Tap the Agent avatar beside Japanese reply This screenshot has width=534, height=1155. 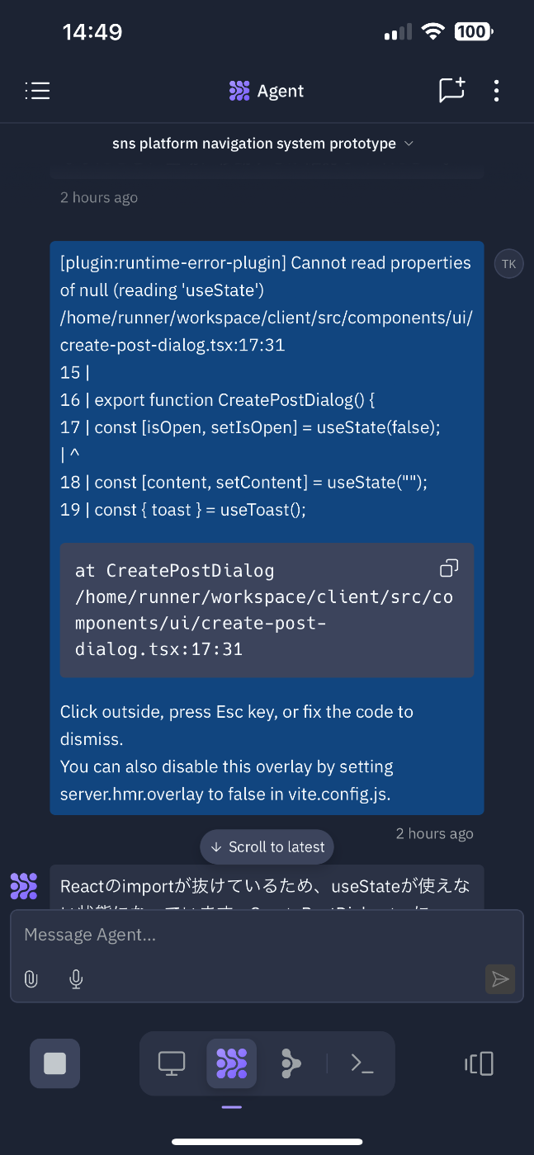(24, 885)
